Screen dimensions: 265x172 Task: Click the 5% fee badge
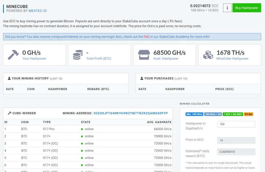[248, 114]
